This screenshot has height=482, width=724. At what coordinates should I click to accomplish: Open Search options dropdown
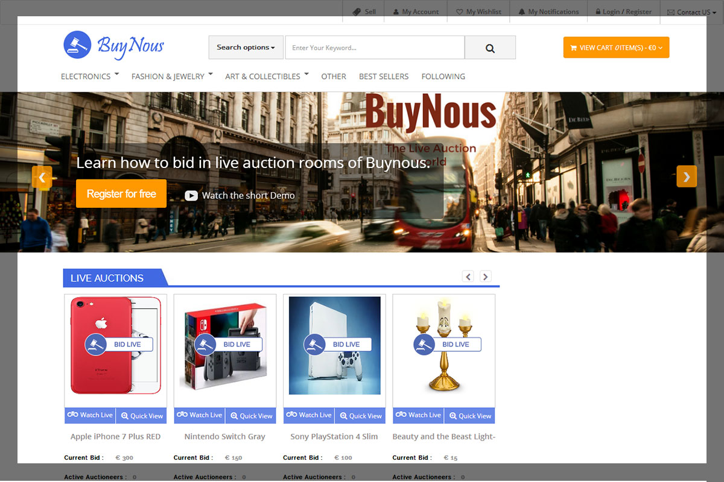tap(246, 48)
